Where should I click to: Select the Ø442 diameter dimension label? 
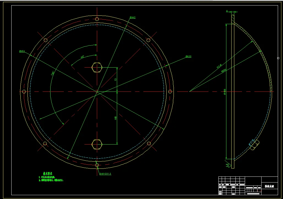coord(133,18)
